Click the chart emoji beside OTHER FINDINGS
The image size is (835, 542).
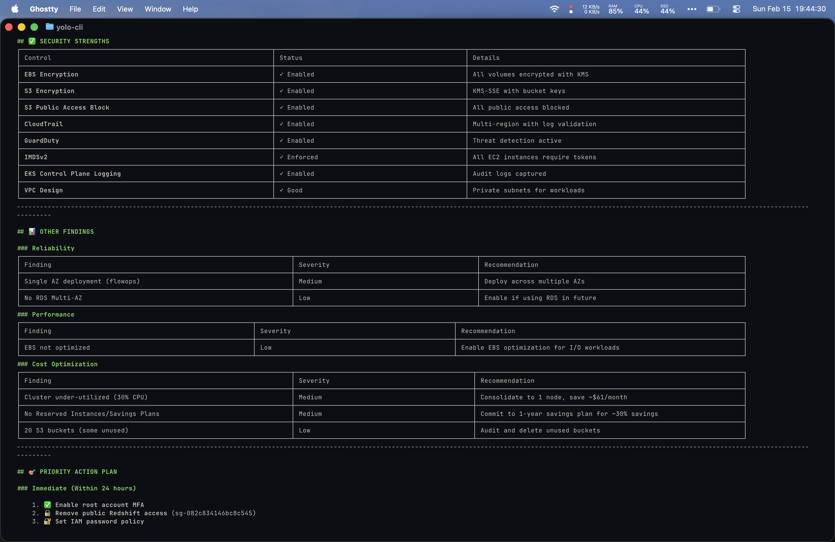(32, 231)
